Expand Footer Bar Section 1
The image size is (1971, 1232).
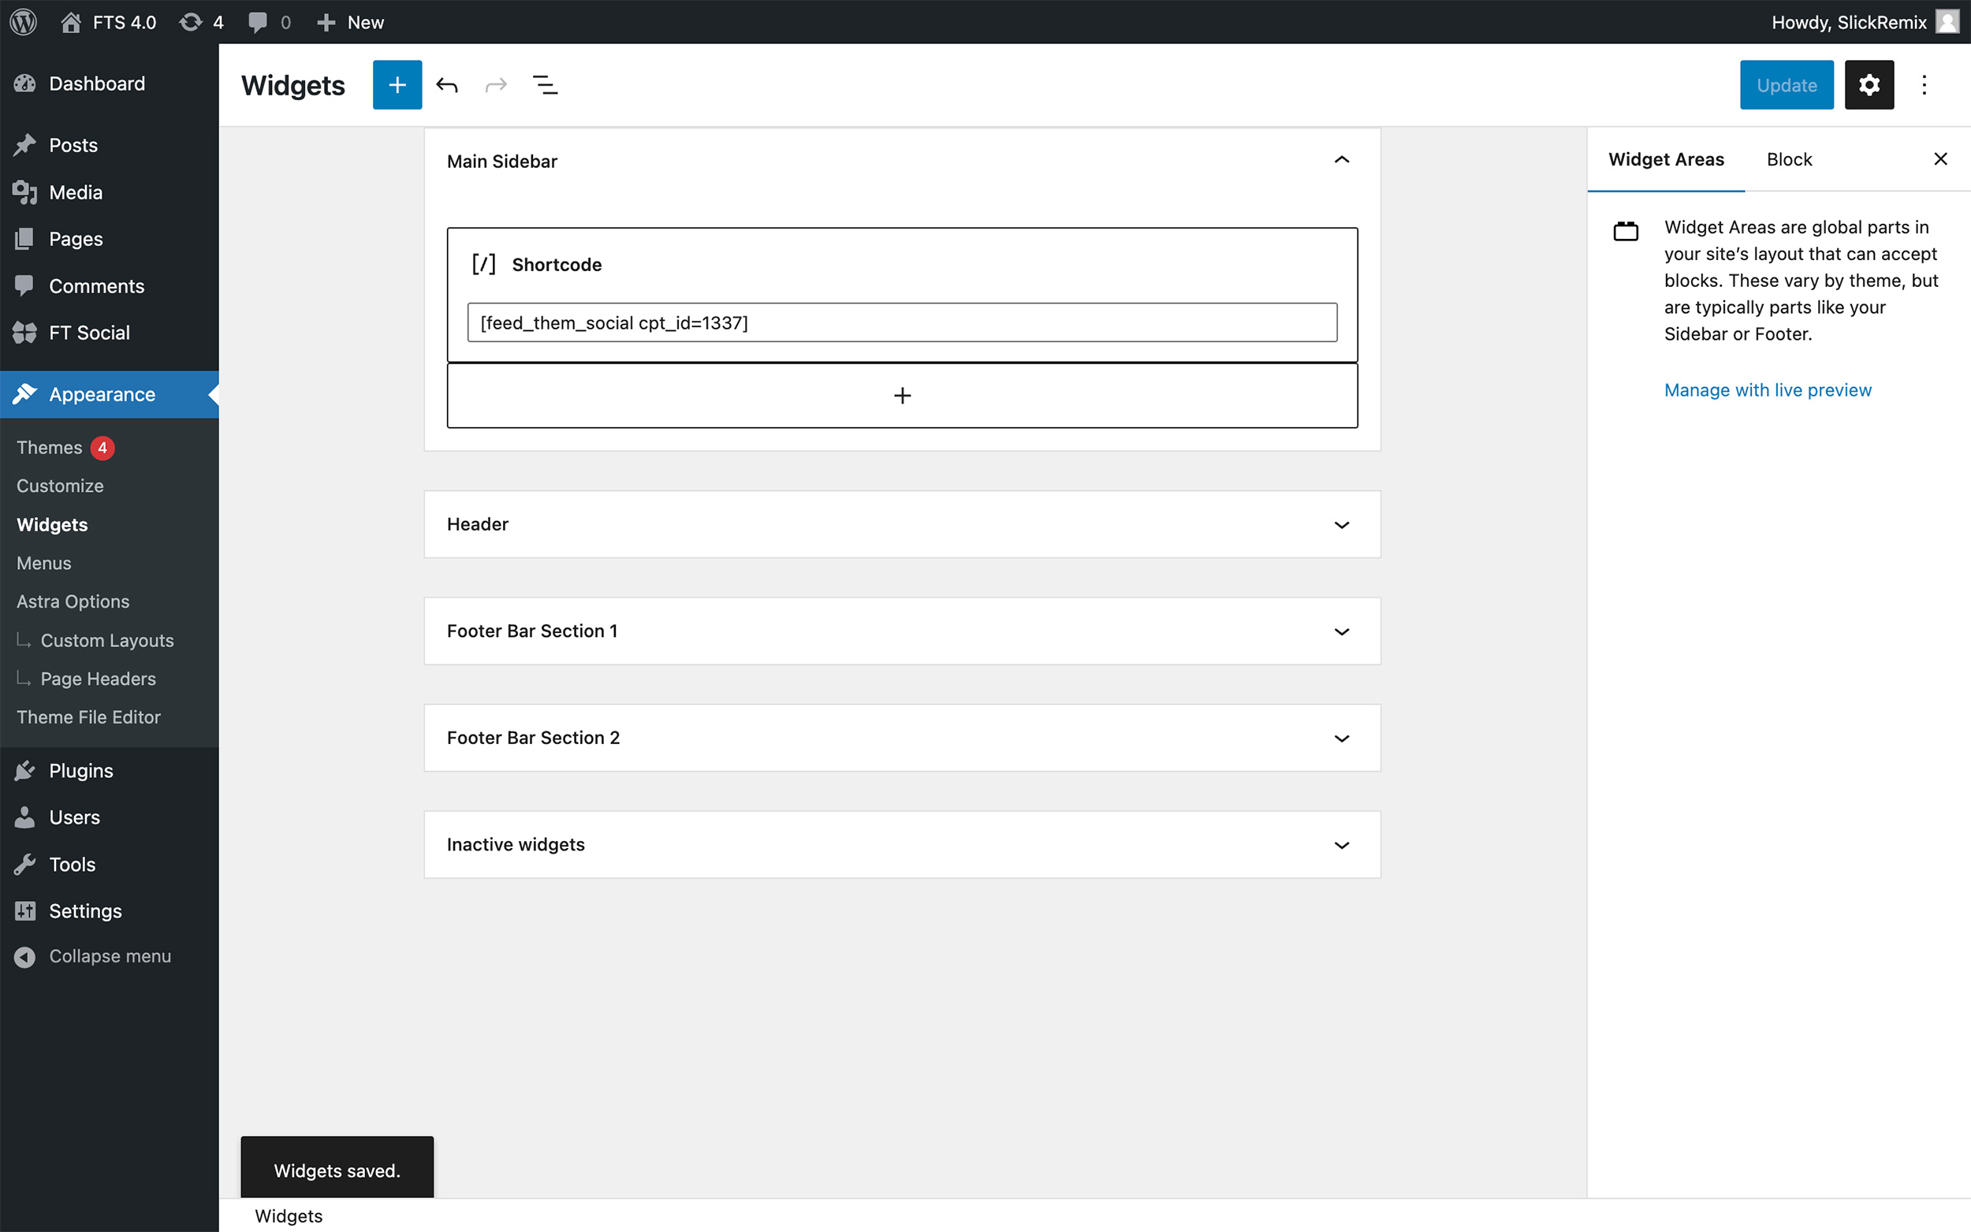902,631
